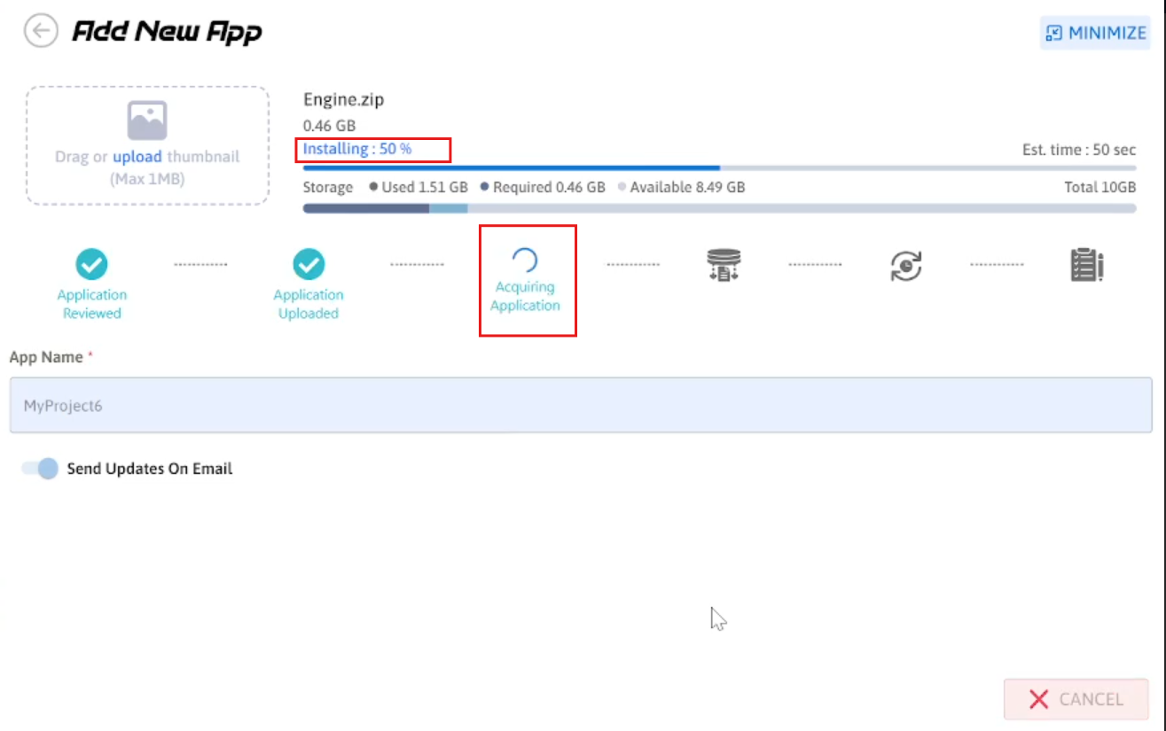Click the clipboard checklist step icon

tap(1086, 265)
